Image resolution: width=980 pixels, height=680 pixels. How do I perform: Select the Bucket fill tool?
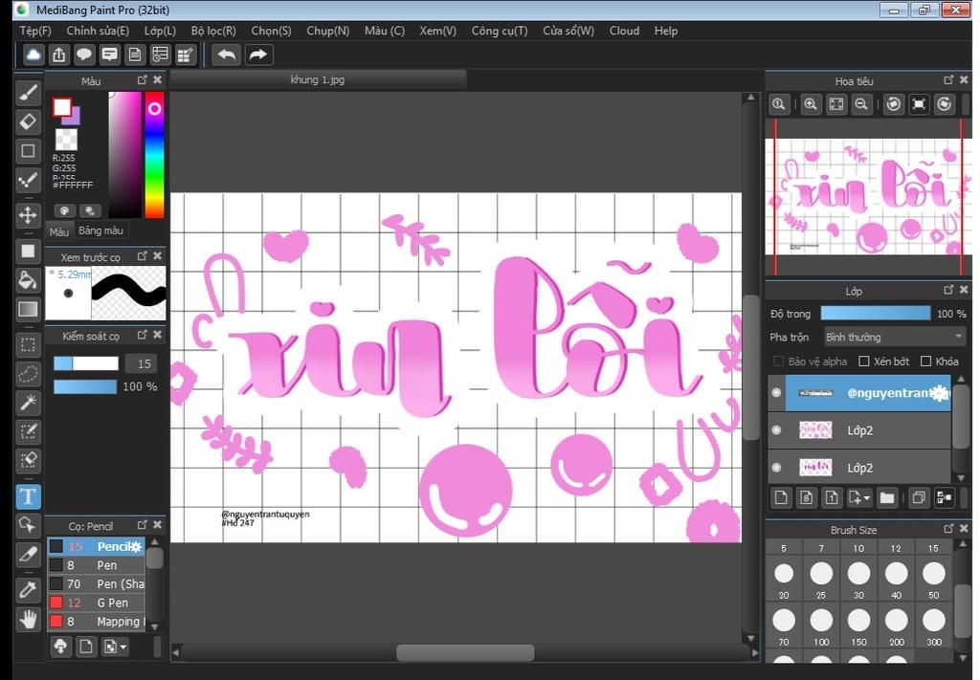pos(28,280)
